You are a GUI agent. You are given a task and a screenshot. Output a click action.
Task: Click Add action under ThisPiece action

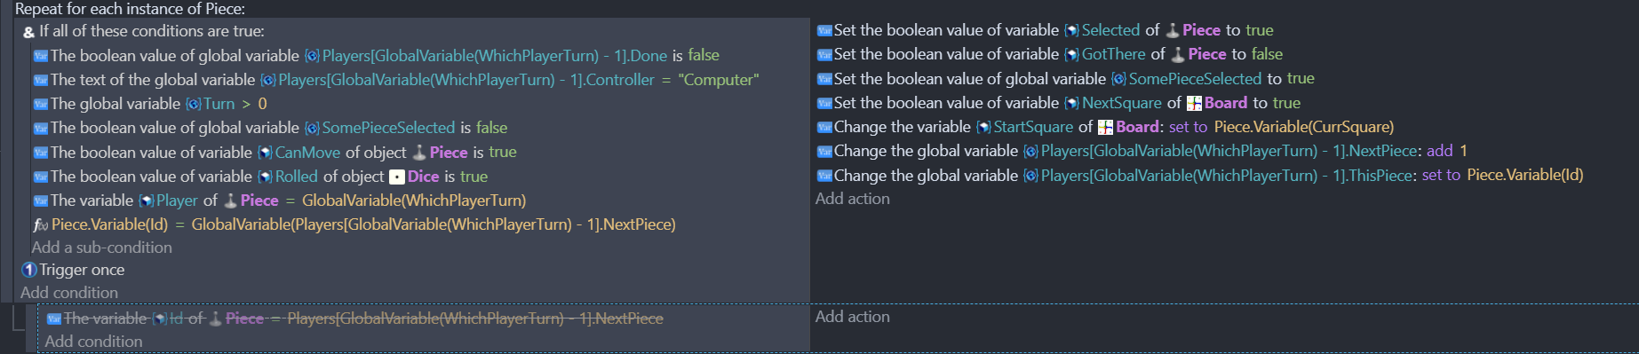coord(853,199)
